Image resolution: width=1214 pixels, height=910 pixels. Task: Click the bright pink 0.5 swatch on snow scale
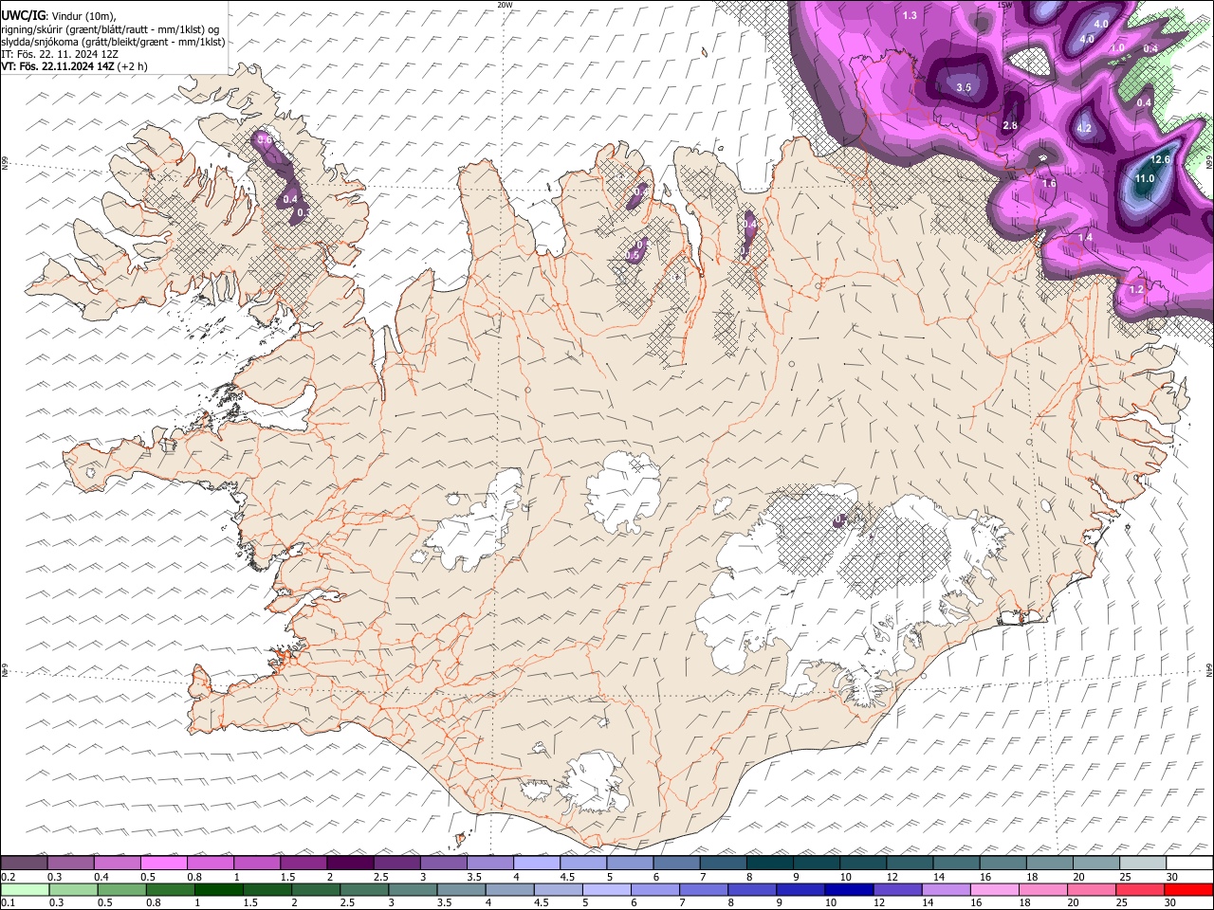click(x=164, y=864)
